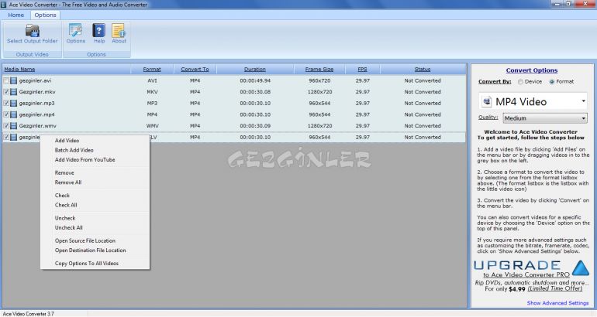Click the Limited Time Offer link
597x317 pixels.
[x=555, y=288]
